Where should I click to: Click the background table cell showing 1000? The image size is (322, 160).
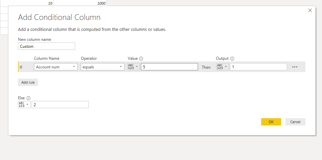click(x=80, y=3)
